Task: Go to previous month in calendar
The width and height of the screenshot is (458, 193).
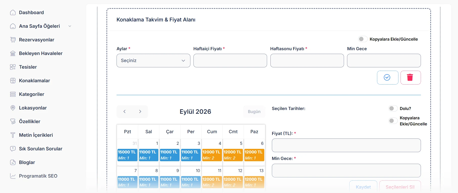Action: coord(124,112)
